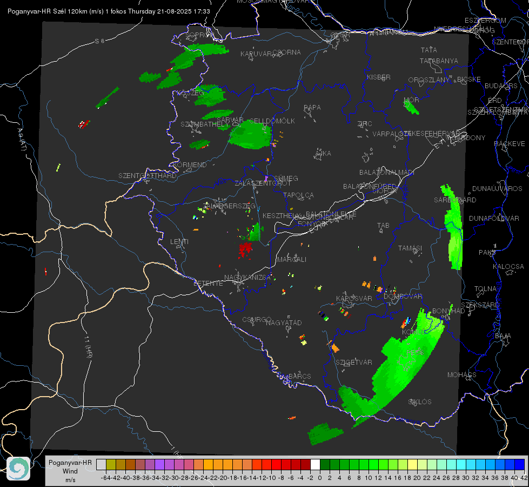Click the ZALASZENTGROT label

pyautogui.click(x=263, y=183)
